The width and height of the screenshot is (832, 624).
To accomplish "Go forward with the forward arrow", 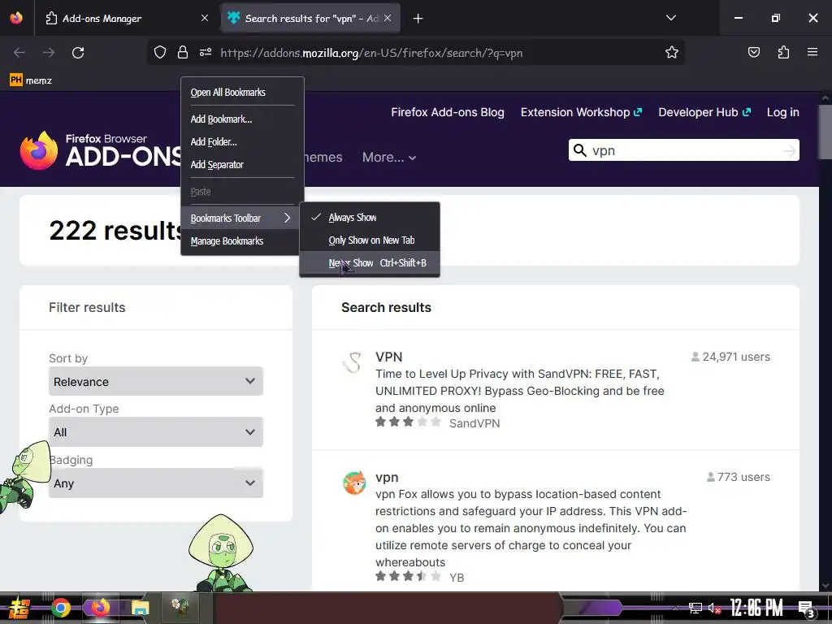I will (49, 53).
